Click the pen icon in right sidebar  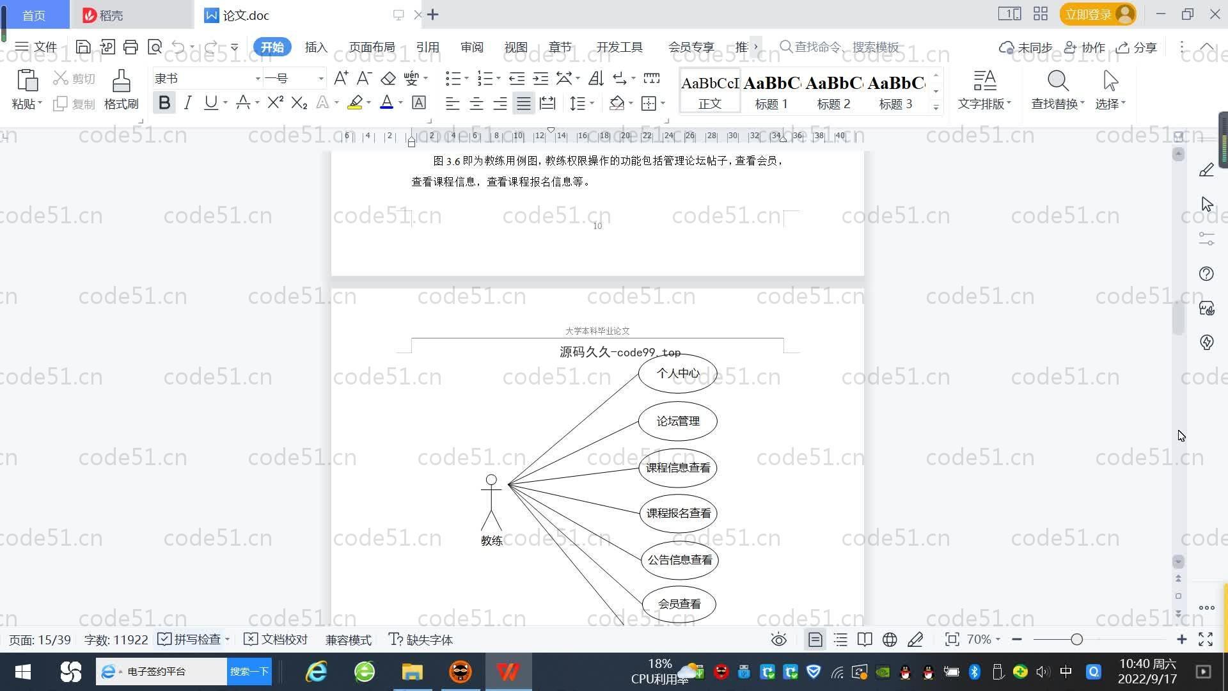1206,170
